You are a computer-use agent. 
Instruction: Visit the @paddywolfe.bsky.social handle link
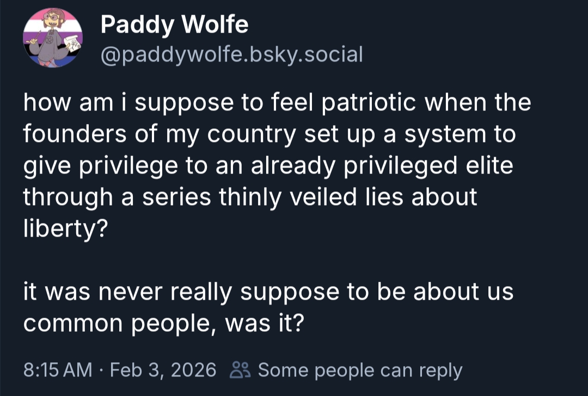tap(231, 54)
